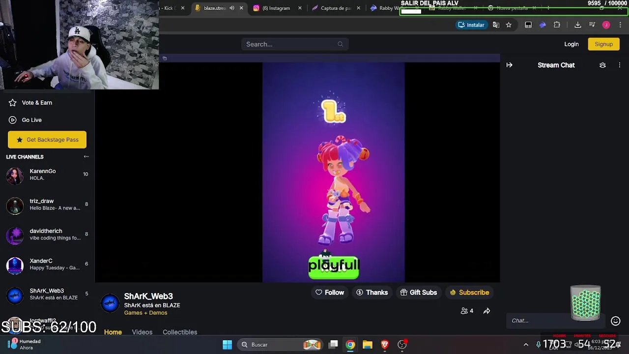The width and height of the screenshot is (629, 354).
Task: Focus the Search field
Action: [295, 44]
